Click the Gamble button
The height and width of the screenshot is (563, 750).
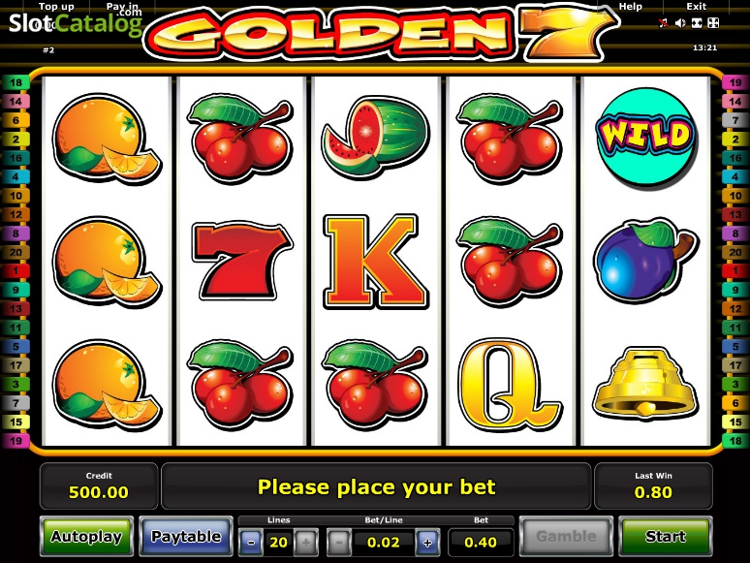(x=566, y=536)
